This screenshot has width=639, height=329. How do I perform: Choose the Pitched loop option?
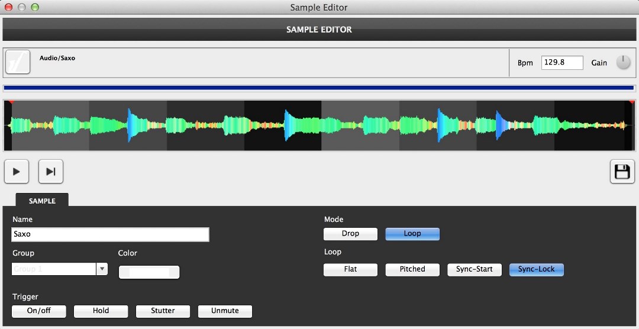(x=412, y=269)
